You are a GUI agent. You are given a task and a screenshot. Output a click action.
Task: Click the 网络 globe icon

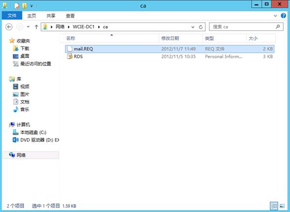pyautogui.click(x=12, y=155)
